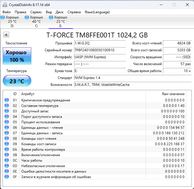Open the Справка menu
The height and width of the screenshot is (189, 194).
(74, 12)
